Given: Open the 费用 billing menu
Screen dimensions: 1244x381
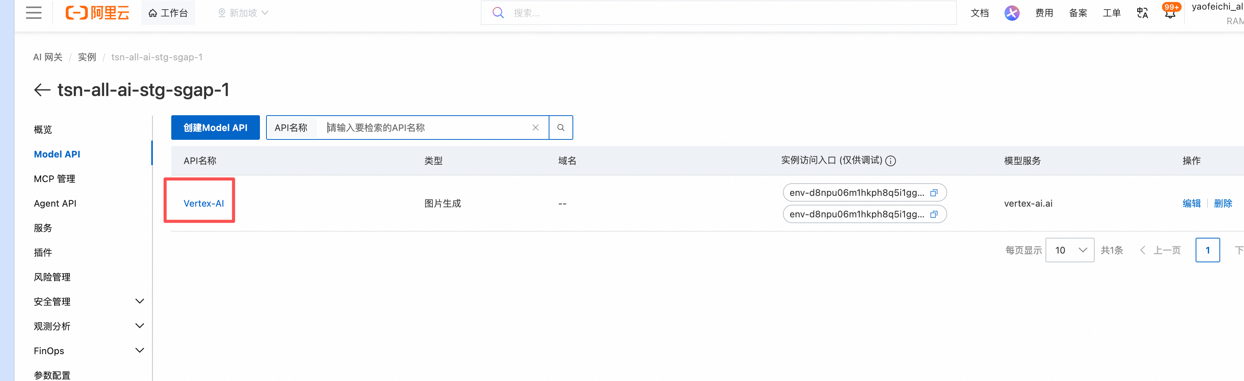Looking at the screenshot, I should tap(1044, 13).
